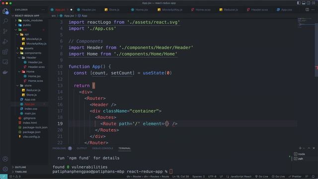This screenshot has width=318, height=179.
Task: Change the UTF-8 encoding
Action: [x=212, y=177]
